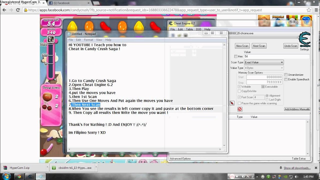The height and width of the screenshot is (180, 320).
Task: Click the scan progress bar in Cheat Engine
Action: (x=263, y=37)
